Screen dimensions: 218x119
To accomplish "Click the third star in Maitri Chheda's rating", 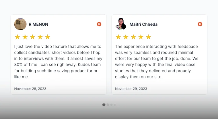I will click(x=133, y=37).
